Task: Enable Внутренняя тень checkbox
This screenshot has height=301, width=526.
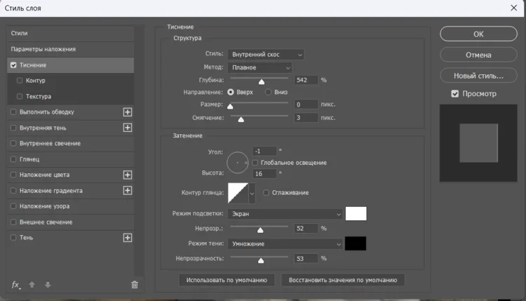Action: coord(13,128)
